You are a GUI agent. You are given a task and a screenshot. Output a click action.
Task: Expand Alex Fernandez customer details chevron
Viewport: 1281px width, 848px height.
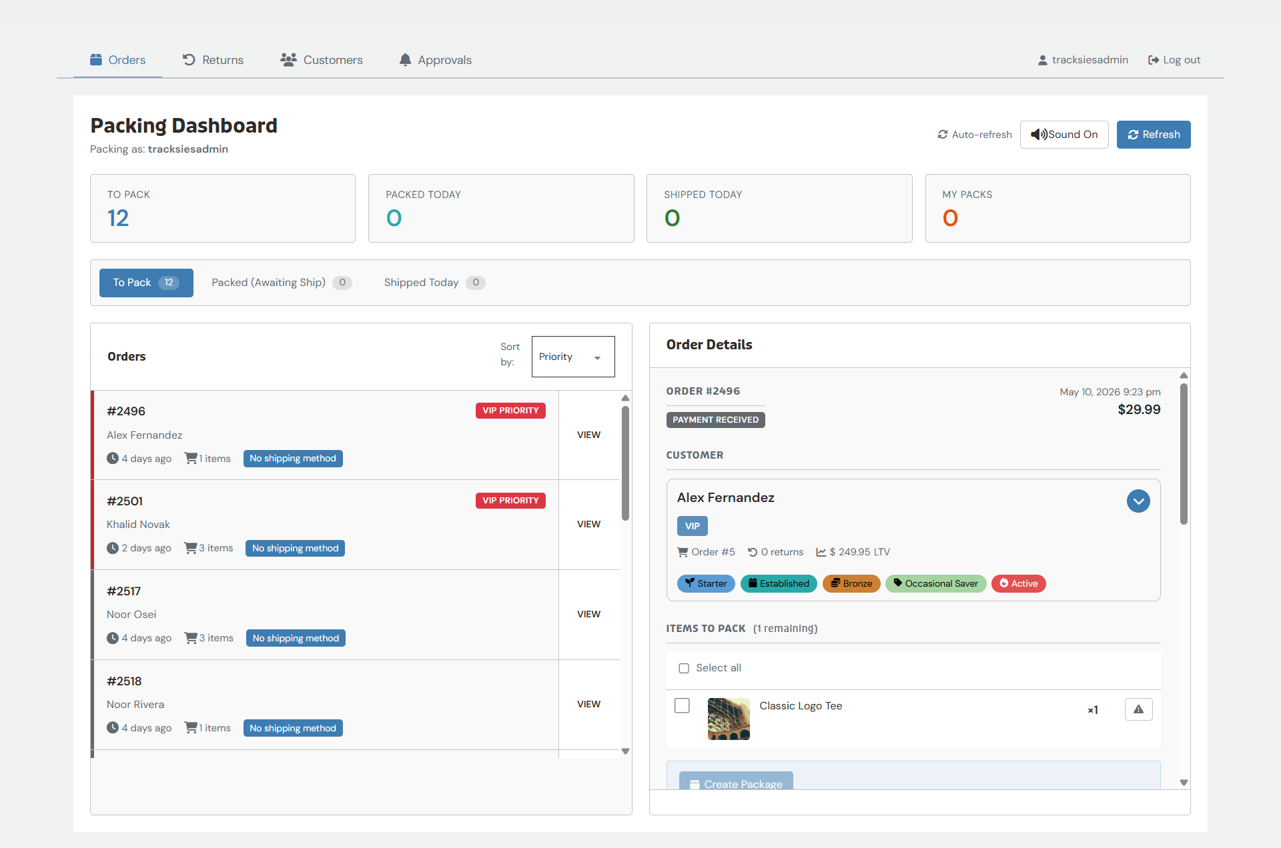(x=1138, y=501)
